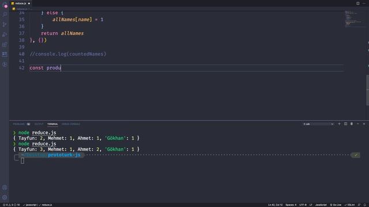
Task: Click the first 'node reduce.js' terminal command
Action: coord(37,133)
